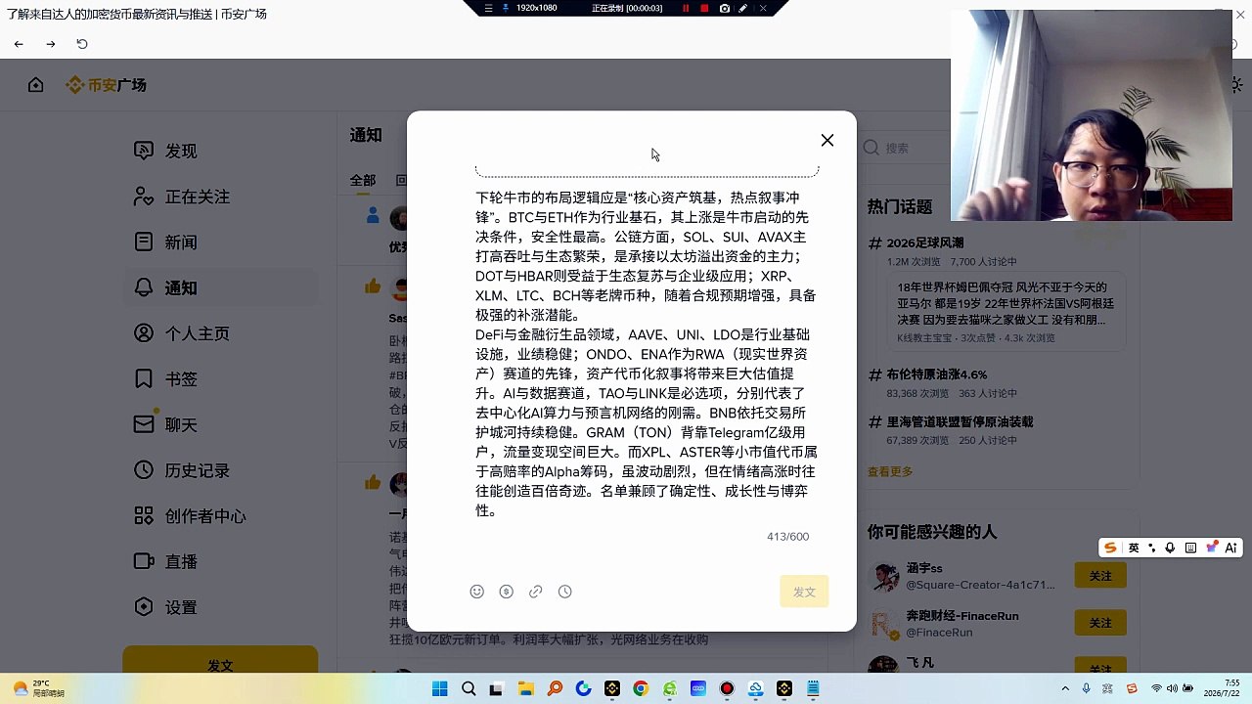Schedule the post with clock icon
Viewport: 1252px width, 704px height.
click(x=564, y=592)
